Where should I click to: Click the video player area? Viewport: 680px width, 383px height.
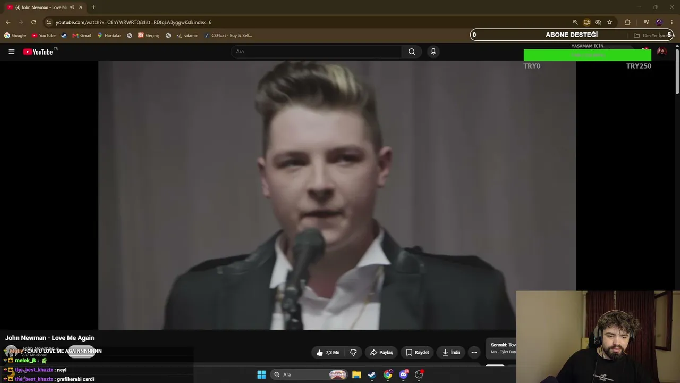(x=337, y=195)
